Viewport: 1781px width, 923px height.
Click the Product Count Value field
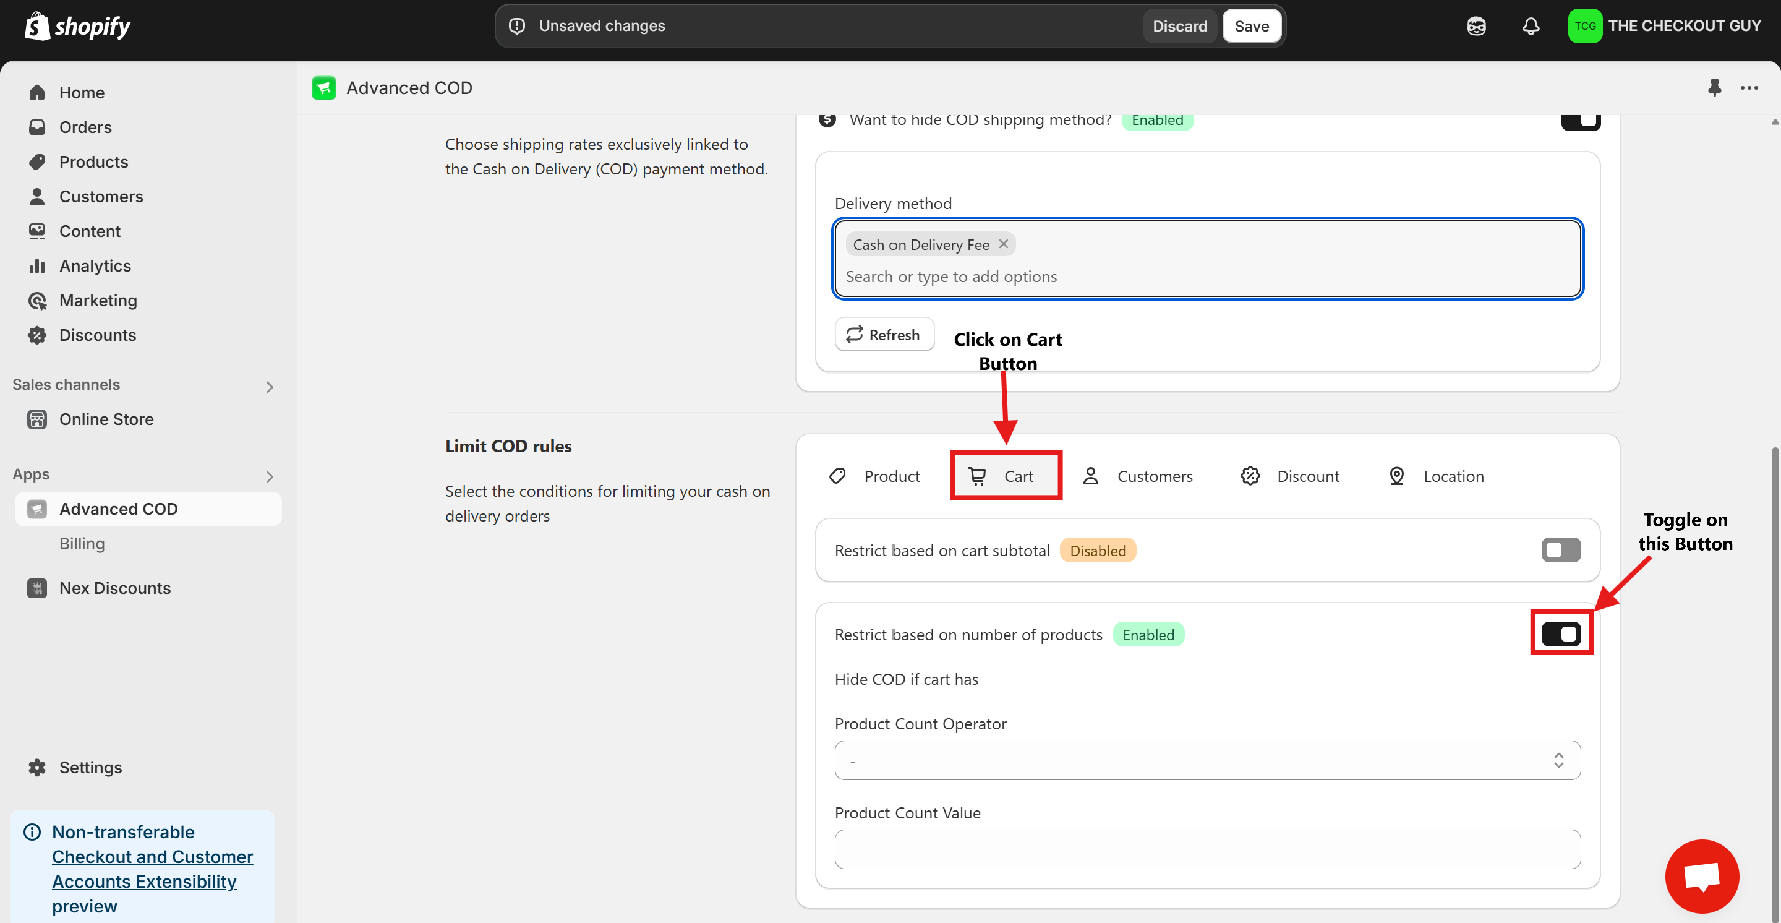[1207, 849]
